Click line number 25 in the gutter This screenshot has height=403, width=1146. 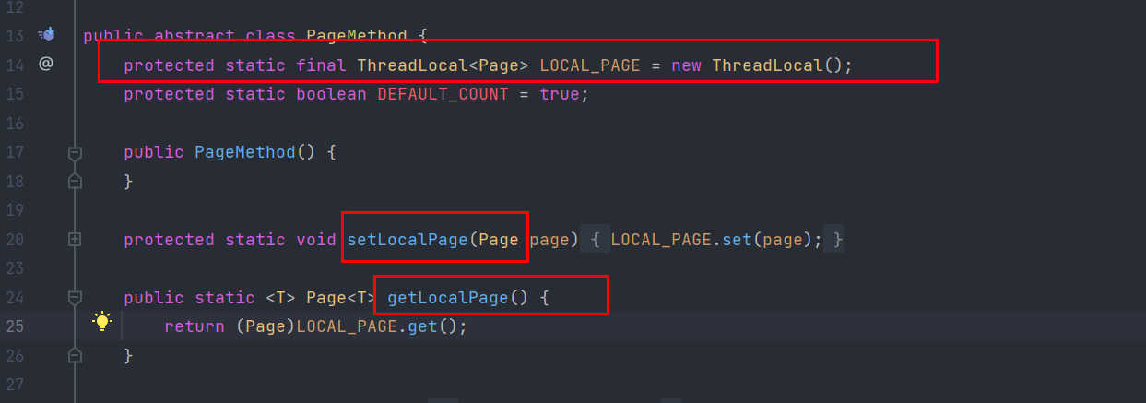[x=14, y=326]
